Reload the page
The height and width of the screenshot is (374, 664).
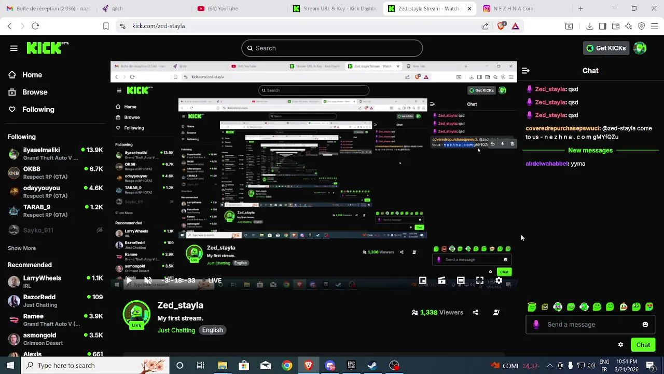click(x=35, y=26)
